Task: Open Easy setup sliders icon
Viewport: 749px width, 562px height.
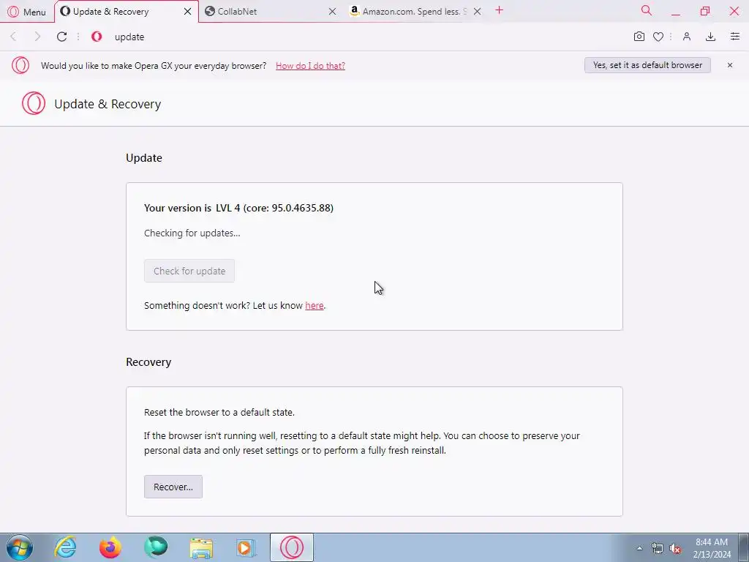Action: tap(735, 37)
